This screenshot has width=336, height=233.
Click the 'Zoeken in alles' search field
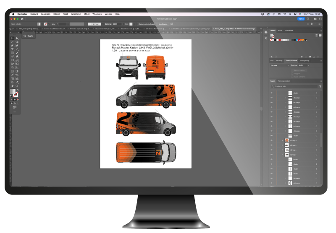pyautogui.click(x=294, y=87)
